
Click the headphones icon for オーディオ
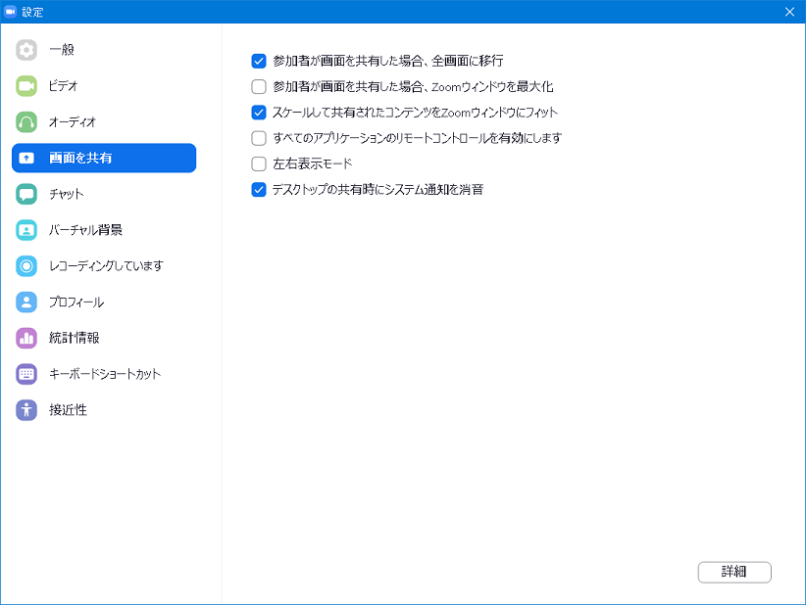pyautogui.click(x=26, y=122)
